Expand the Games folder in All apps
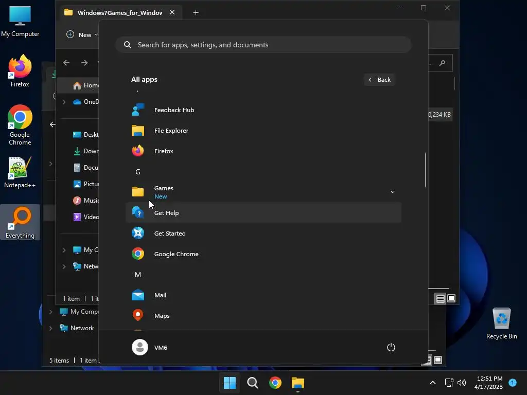Screen dimensions: 527x395 point(263,192)
